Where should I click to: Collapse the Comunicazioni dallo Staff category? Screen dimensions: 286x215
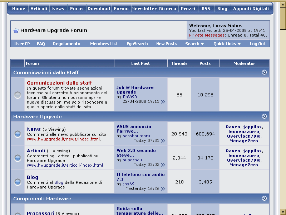coord(264,72)
